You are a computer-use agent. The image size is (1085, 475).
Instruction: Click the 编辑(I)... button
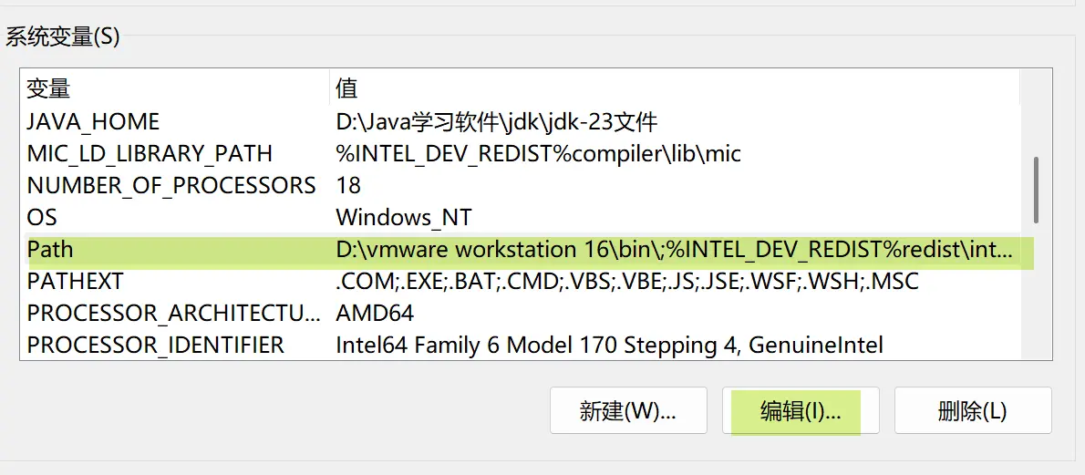pos(800,410)
